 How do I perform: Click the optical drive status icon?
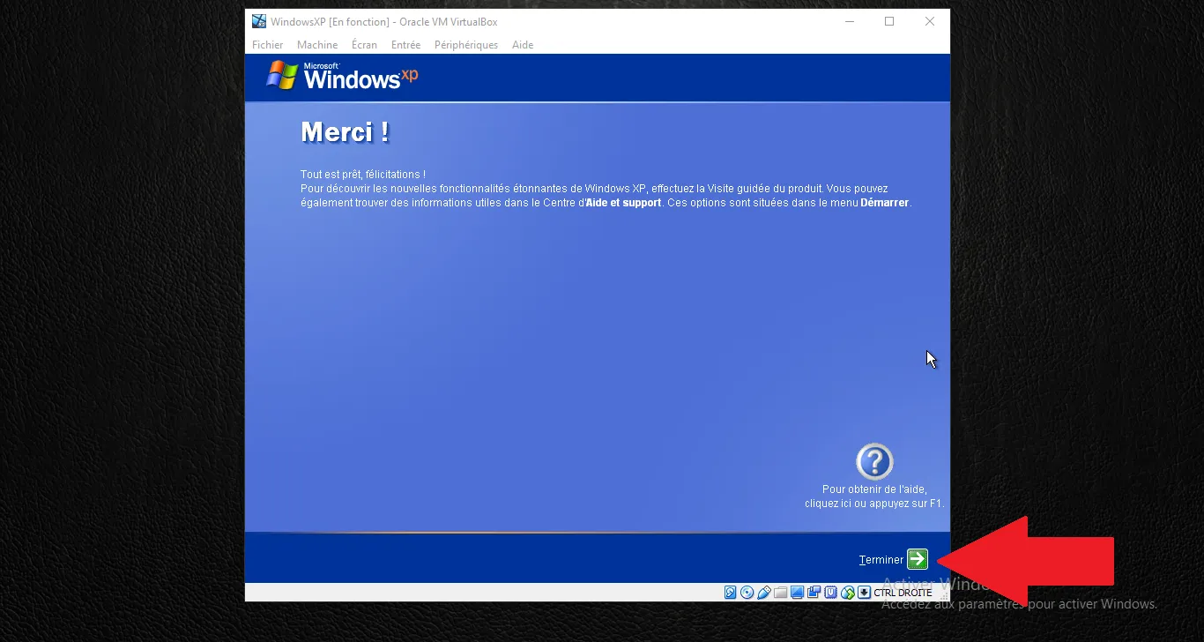coord(747,592)
